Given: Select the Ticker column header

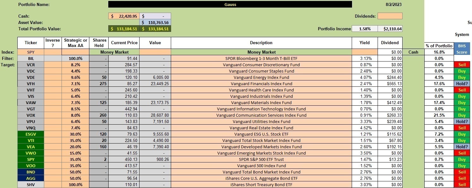Looking at the screenshot, I should tap(31, 43).
